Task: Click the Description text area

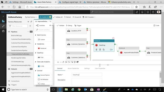Action: 87,82
